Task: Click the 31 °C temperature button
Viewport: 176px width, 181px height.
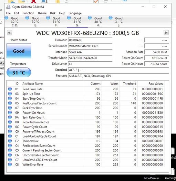Action: 19,72
